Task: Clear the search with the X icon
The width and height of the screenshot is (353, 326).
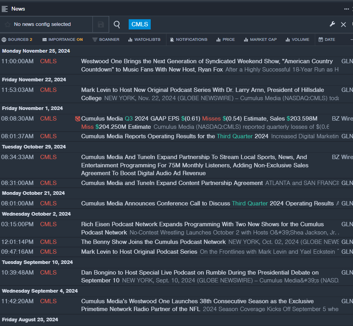Action: [343, 24]
